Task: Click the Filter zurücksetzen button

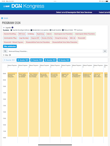Action: [10, 46]
